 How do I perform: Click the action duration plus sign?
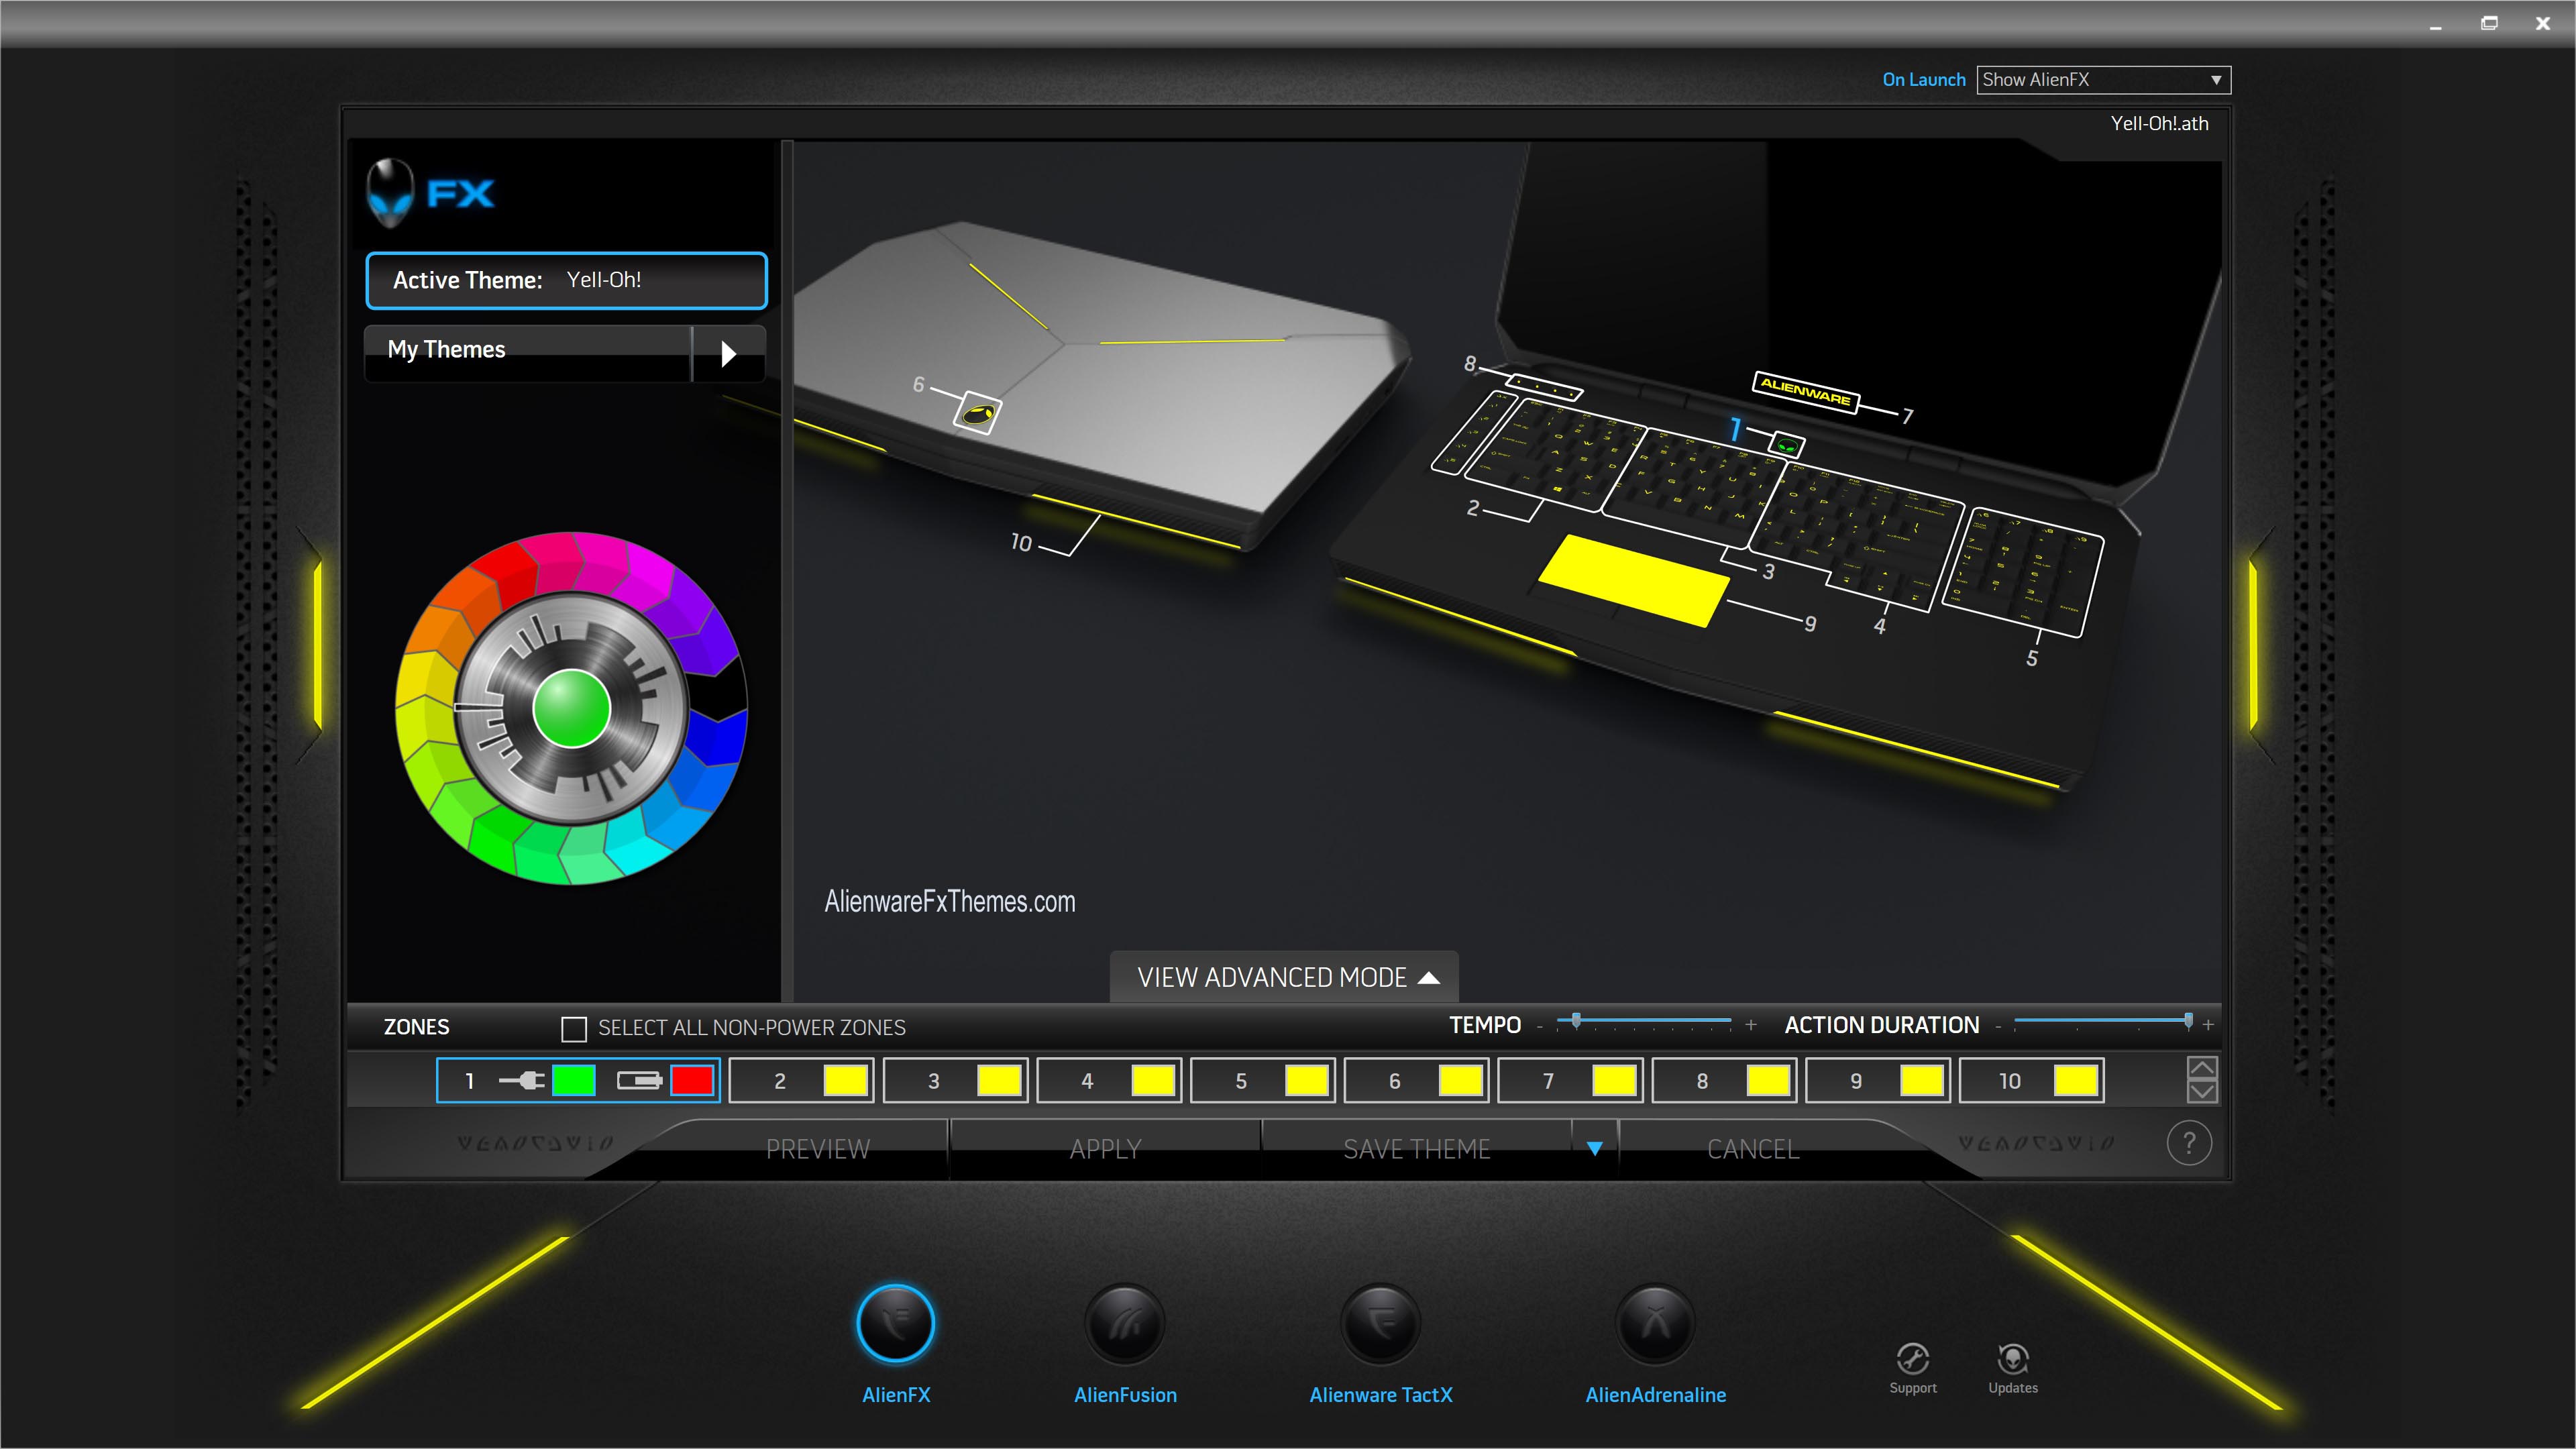point(2208,1025)
